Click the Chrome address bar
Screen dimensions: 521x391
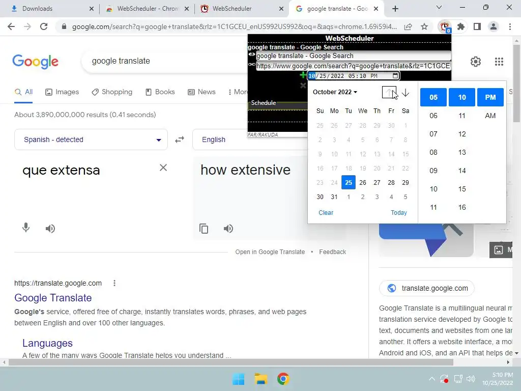[x=234, y=26]
